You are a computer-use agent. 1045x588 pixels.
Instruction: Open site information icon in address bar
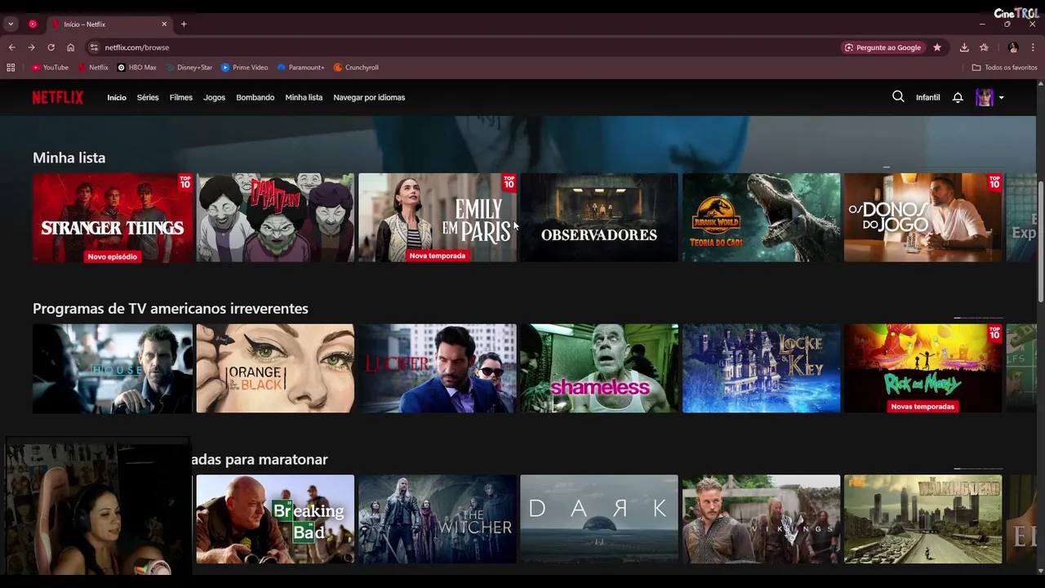tap(94, 47)
